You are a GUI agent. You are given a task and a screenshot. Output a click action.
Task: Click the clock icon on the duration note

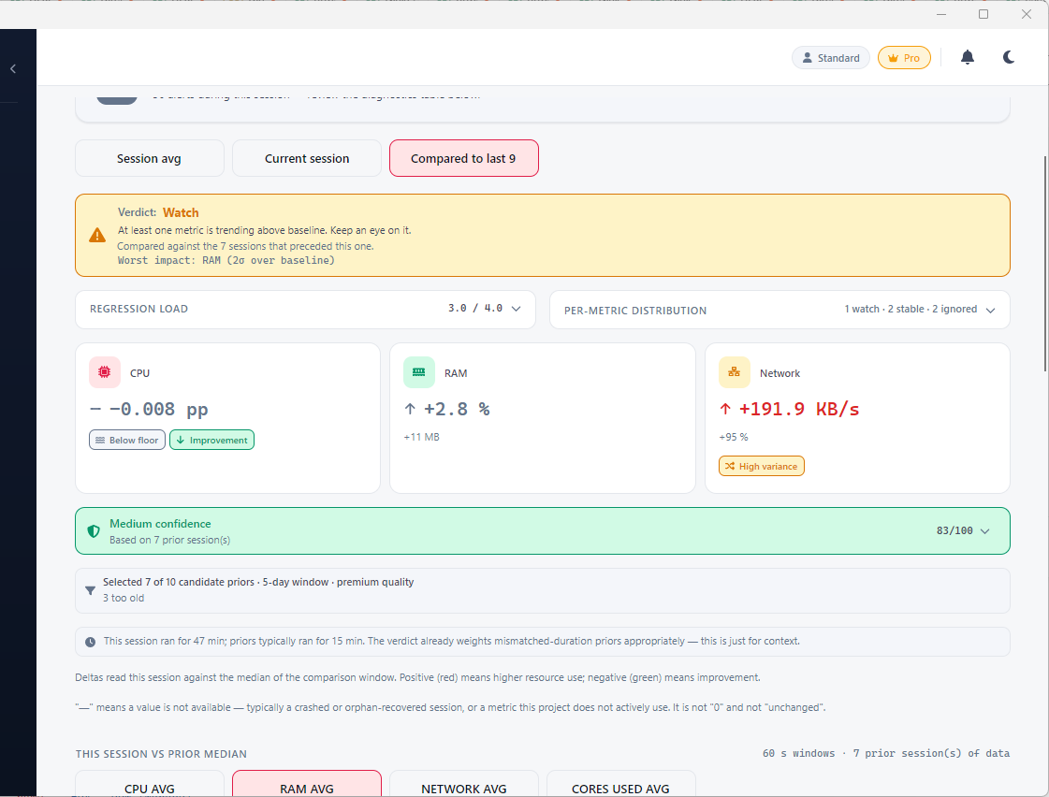pos(91,642)
